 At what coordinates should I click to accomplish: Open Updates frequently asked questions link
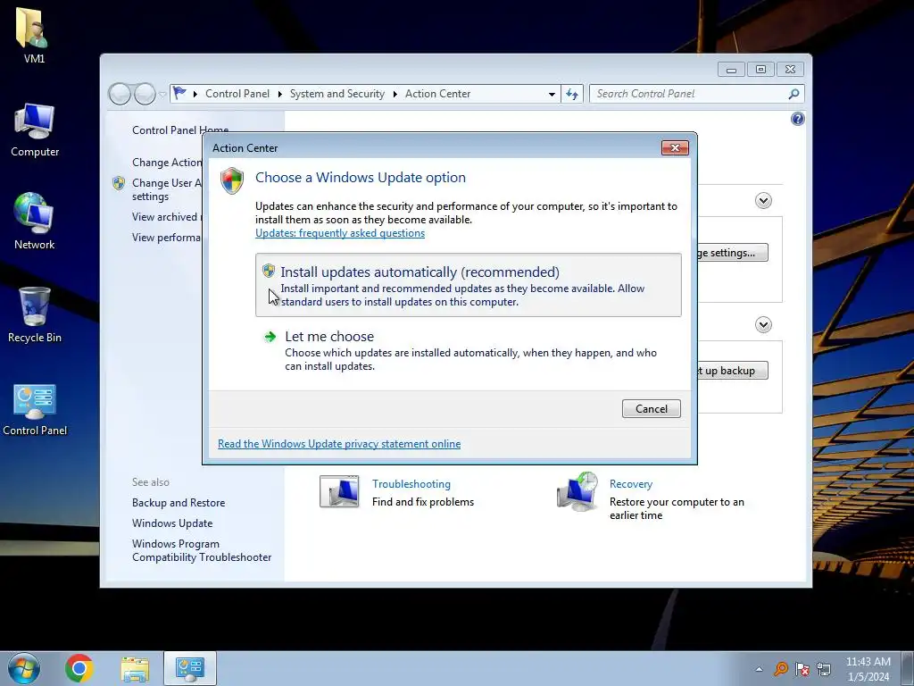click(340, 233)
